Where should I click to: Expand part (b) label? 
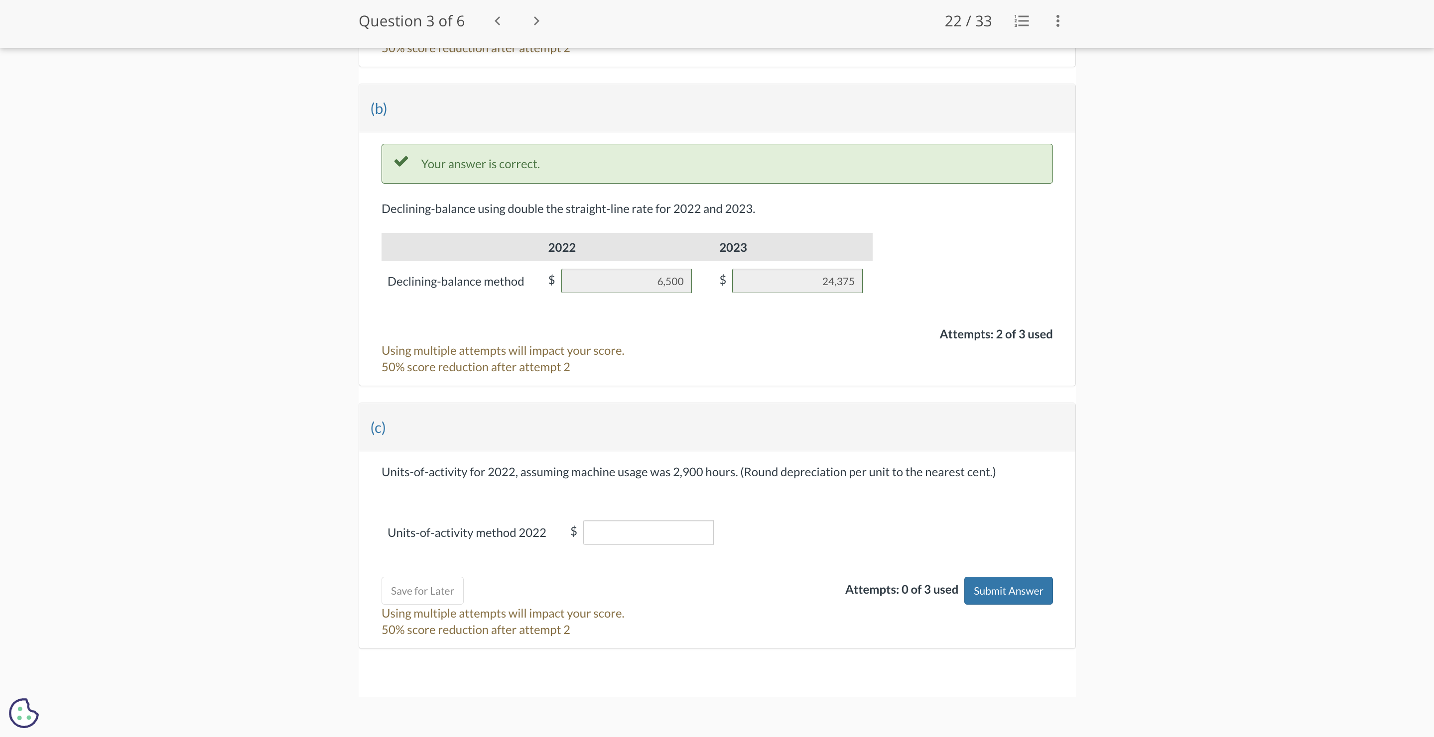(x=379, y=108)
